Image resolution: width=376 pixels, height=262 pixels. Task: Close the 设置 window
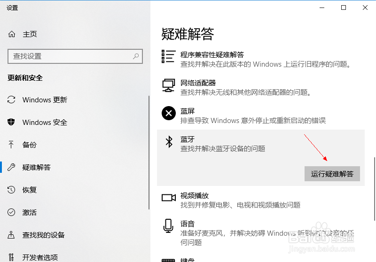pyautogui.click(x=365, y=8)
